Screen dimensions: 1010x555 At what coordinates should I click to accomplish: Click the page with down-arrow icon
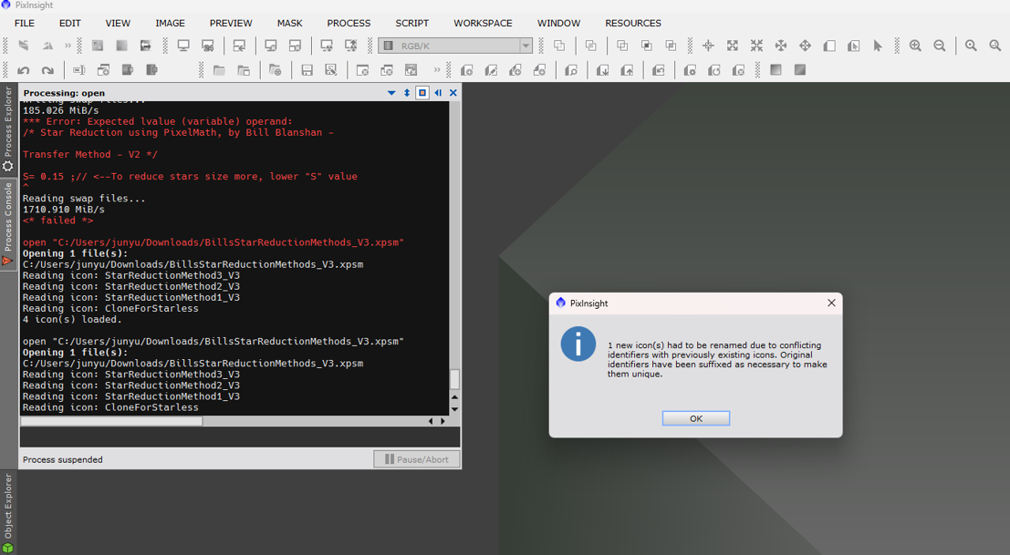pyautogui.click(x=602, y=70)
